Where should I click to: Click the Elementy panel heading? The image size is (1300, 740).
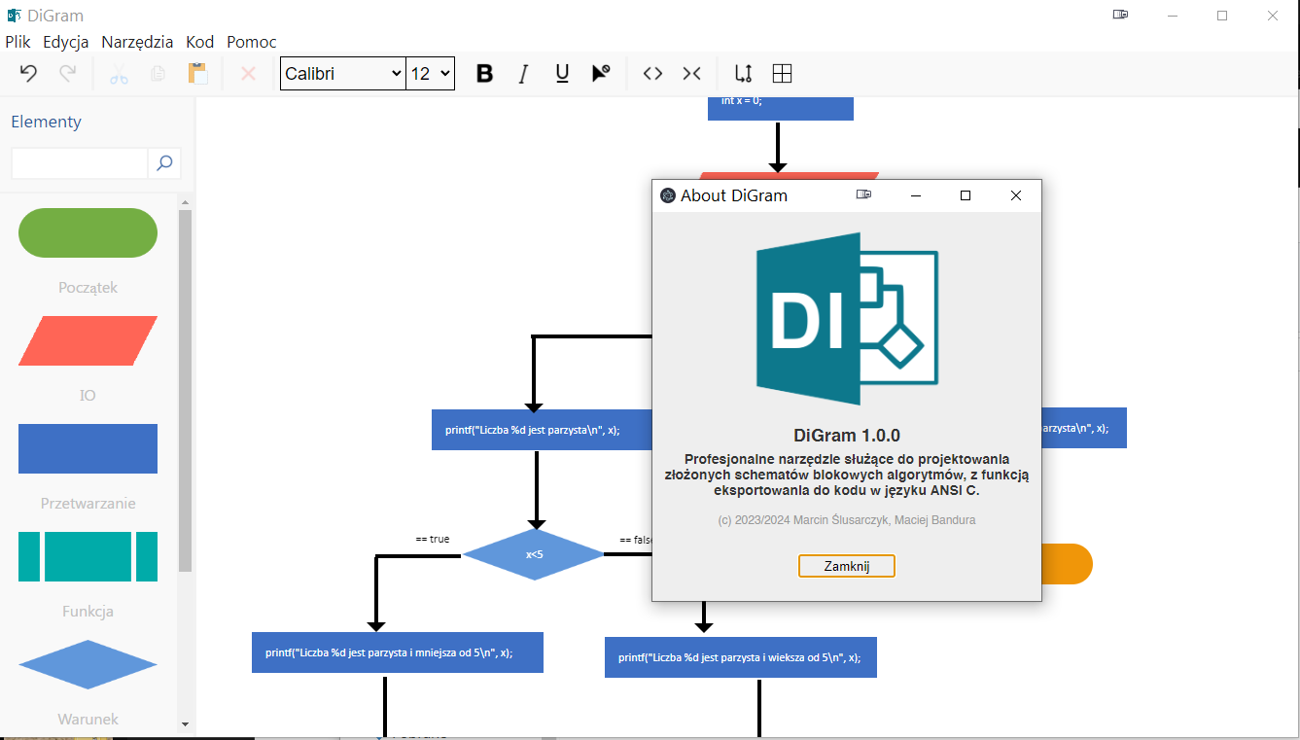(46, 122)
